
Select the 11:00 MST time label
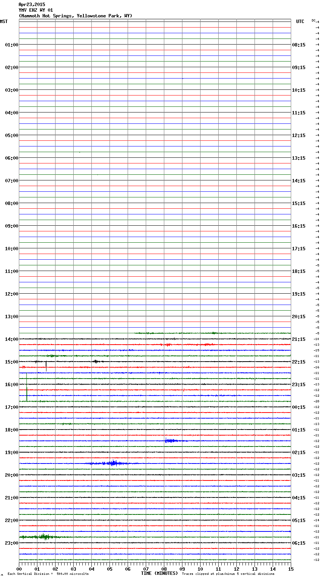pyautogui.click(x=12, y=271)
